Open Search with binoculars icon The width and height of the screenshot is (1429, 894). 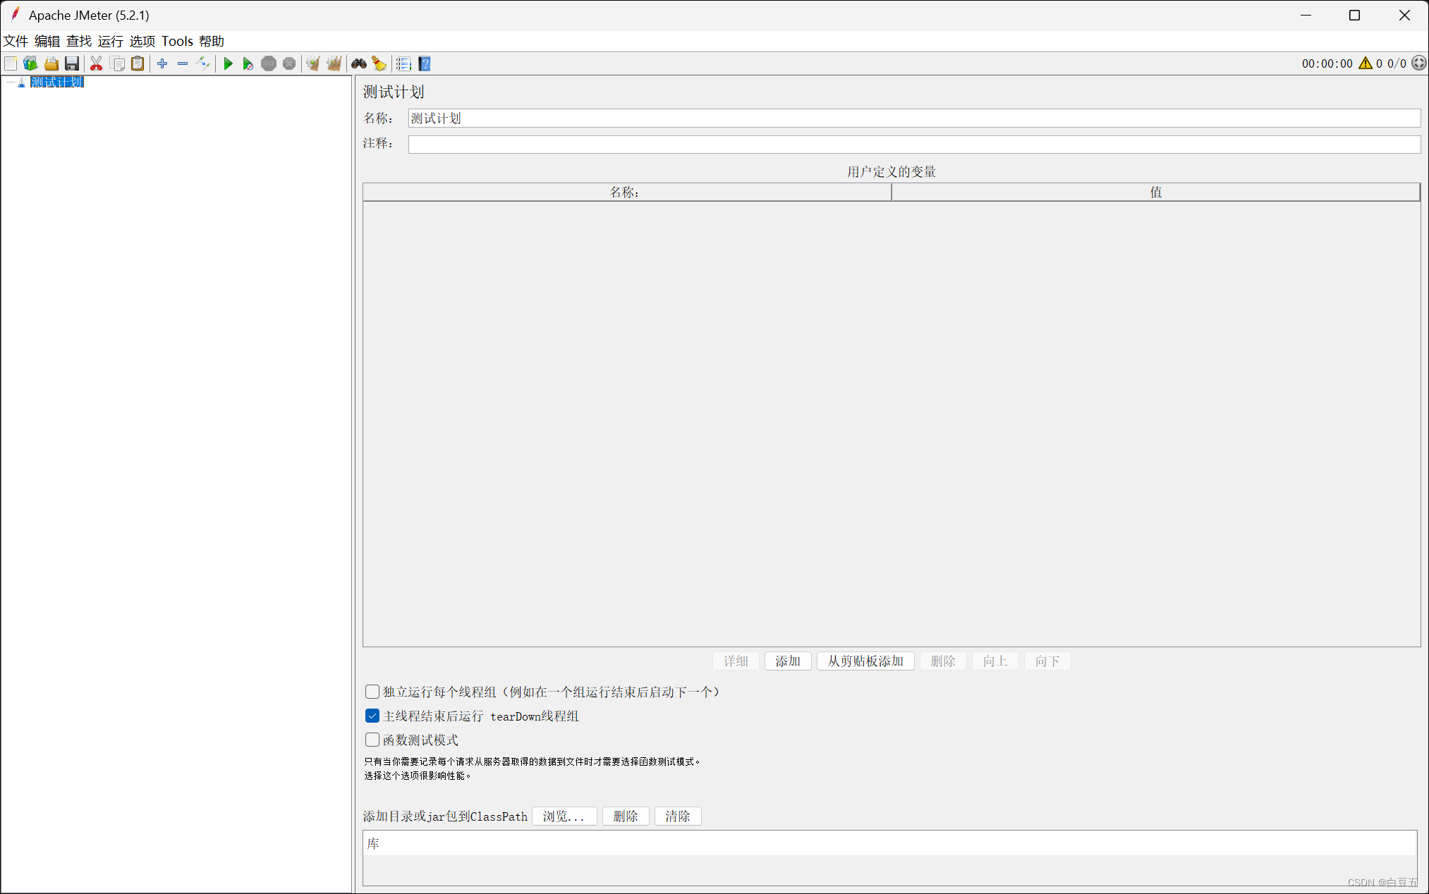coord(359,64)
